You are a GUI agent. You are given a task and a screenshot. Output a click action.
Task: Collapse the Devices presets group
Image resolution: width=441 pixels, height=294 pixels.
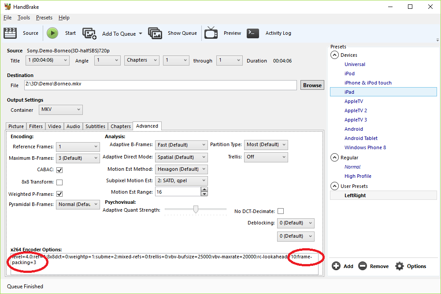tap(334, 55)
